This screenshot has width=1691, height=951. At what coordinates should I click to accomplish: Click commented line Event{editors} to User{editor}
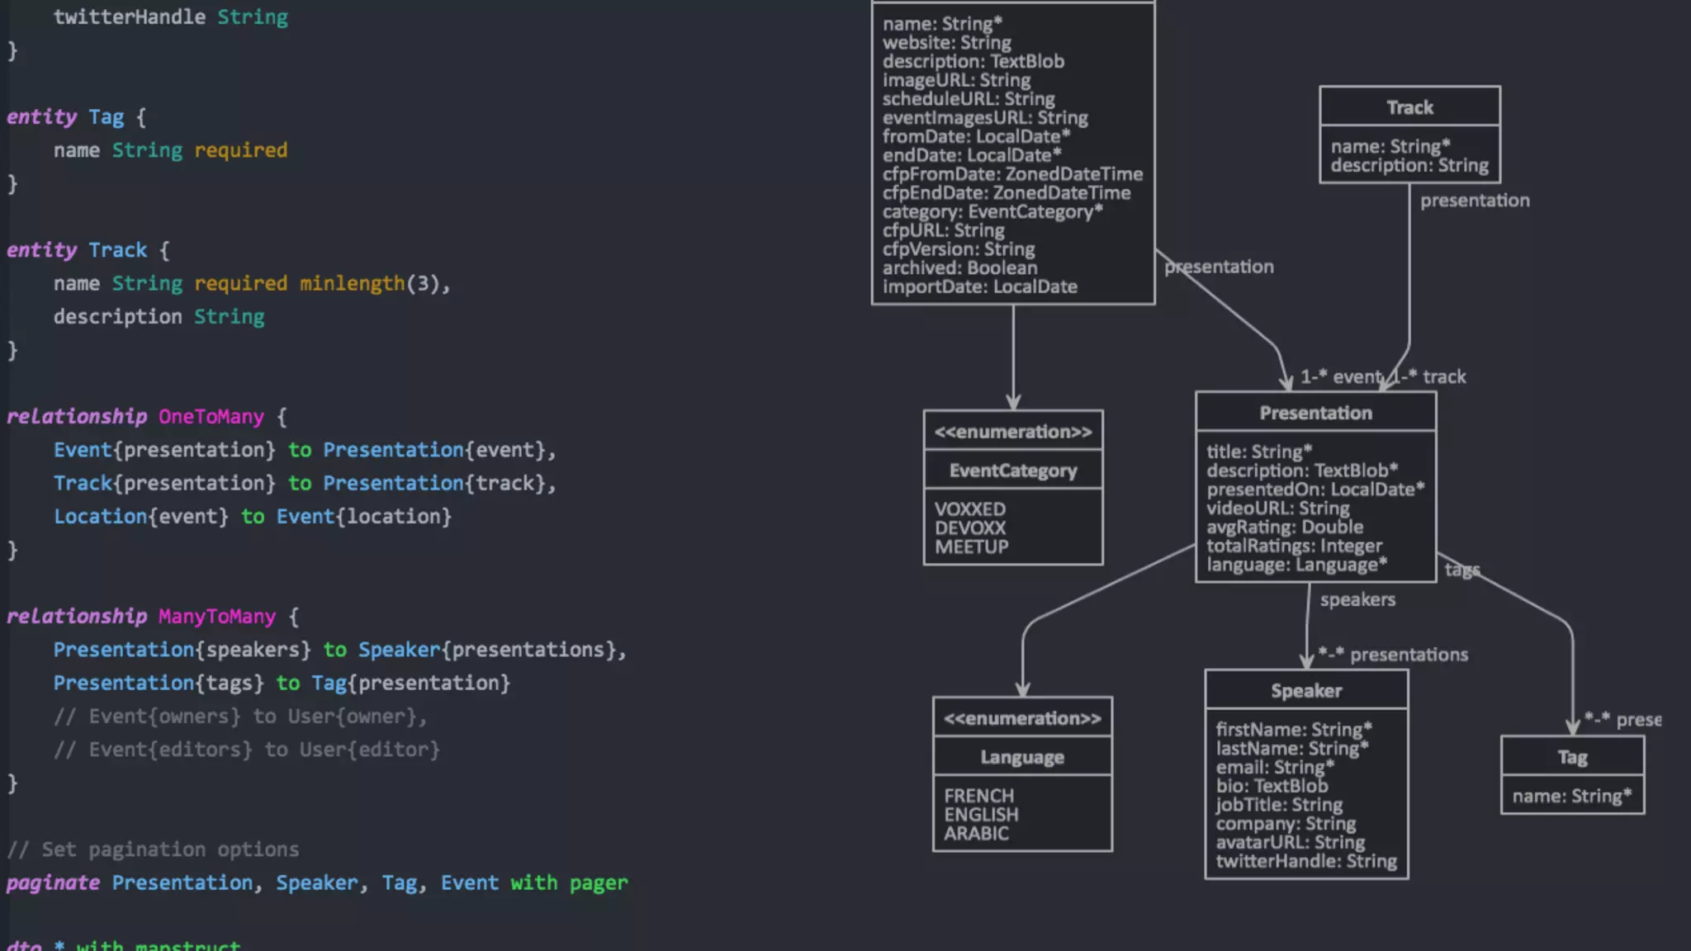point(246,750)
